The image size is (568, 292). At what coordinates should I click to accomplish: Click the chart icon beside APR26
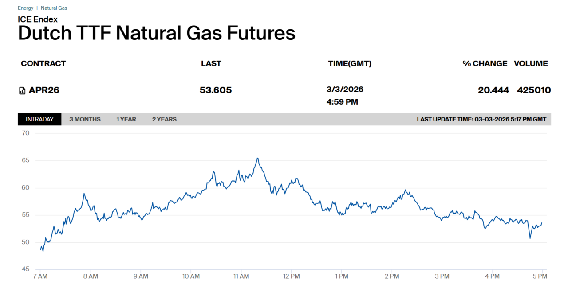coord(22,91)
